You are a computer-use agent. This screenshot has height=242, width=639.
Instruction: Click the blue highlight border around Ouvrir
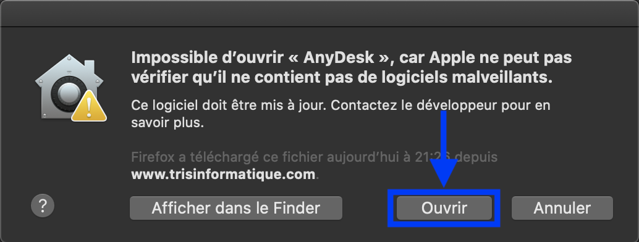444,208
